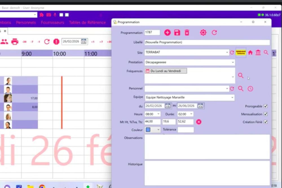The height and width of the screenshot is (188, 282).
Task: Select the Du Lundi au Vendredi frequency tag
Action: click(166, 71)
